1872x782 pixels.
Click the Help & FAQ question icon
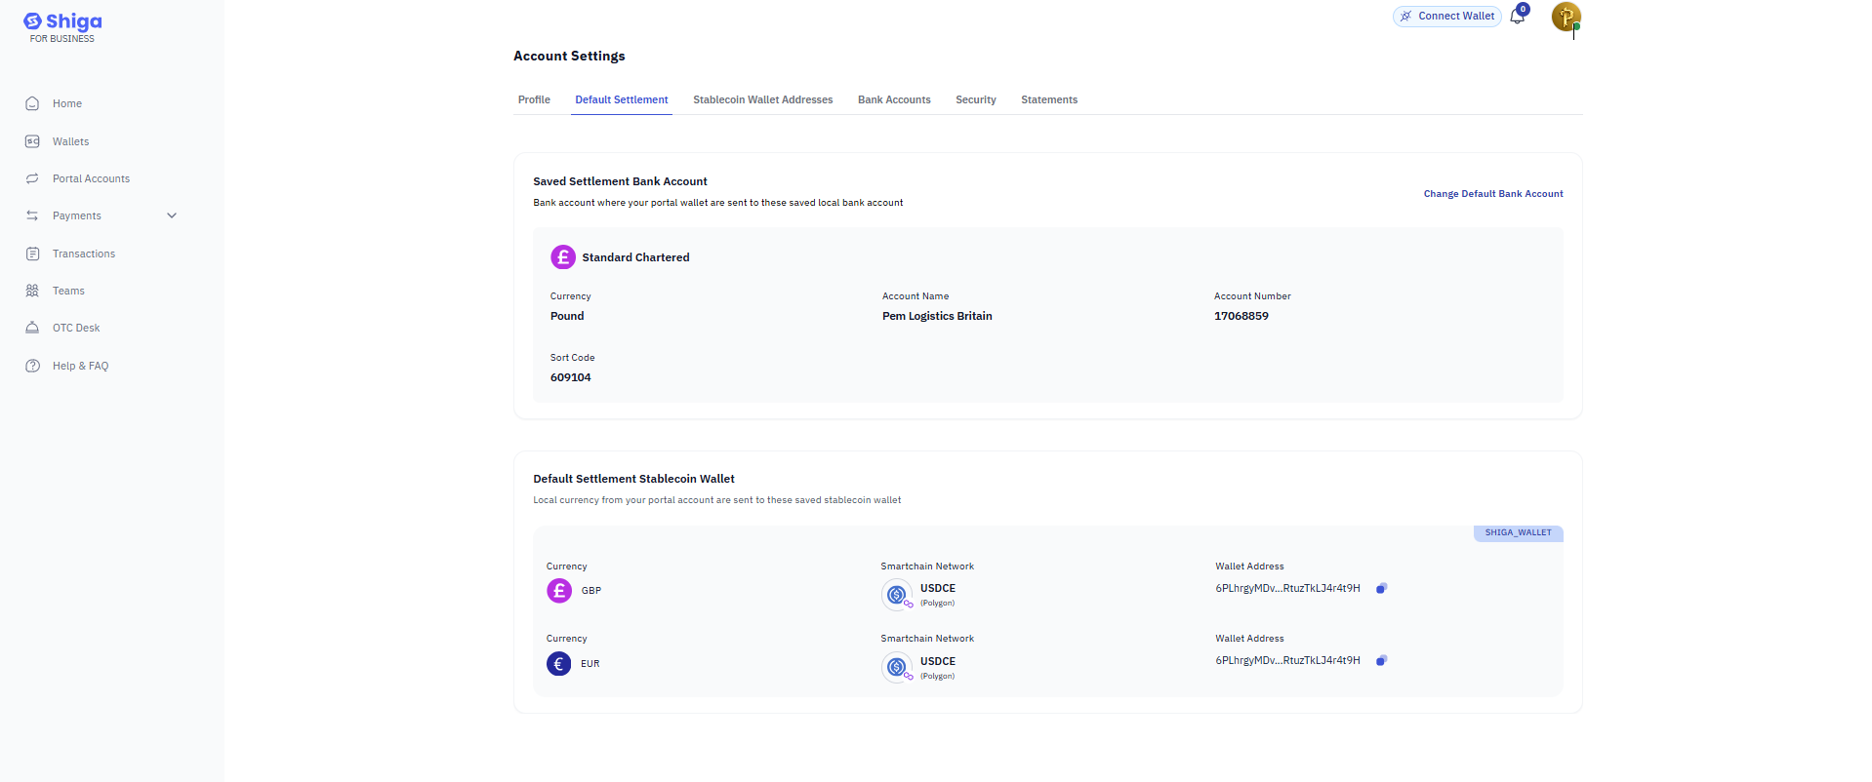click(x=32, y=366)
